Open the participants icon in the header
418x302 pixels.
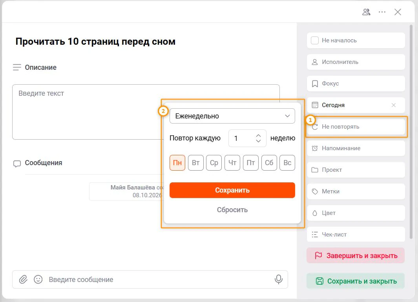coord(366,12)
